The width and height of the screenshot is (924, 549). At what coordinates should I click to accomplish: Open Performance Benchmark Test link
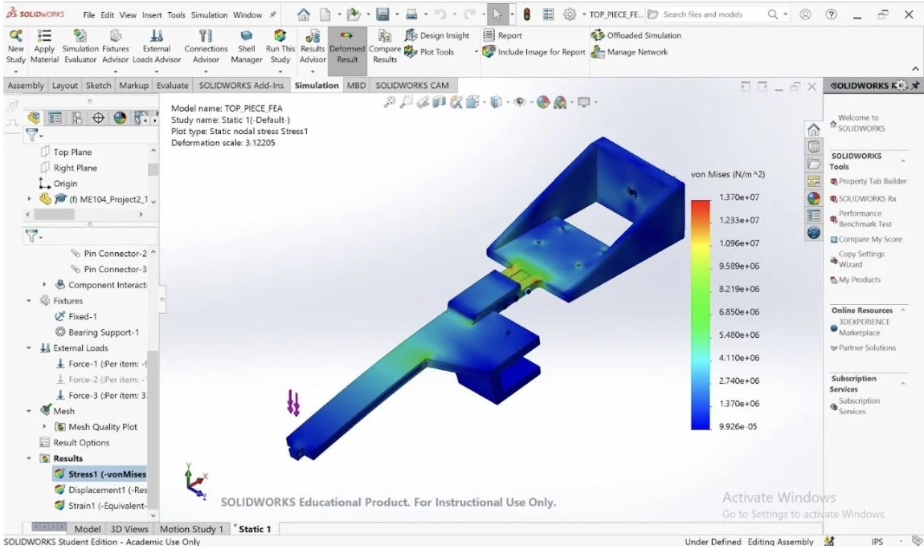pyautogui.click(x=861, y=219)
